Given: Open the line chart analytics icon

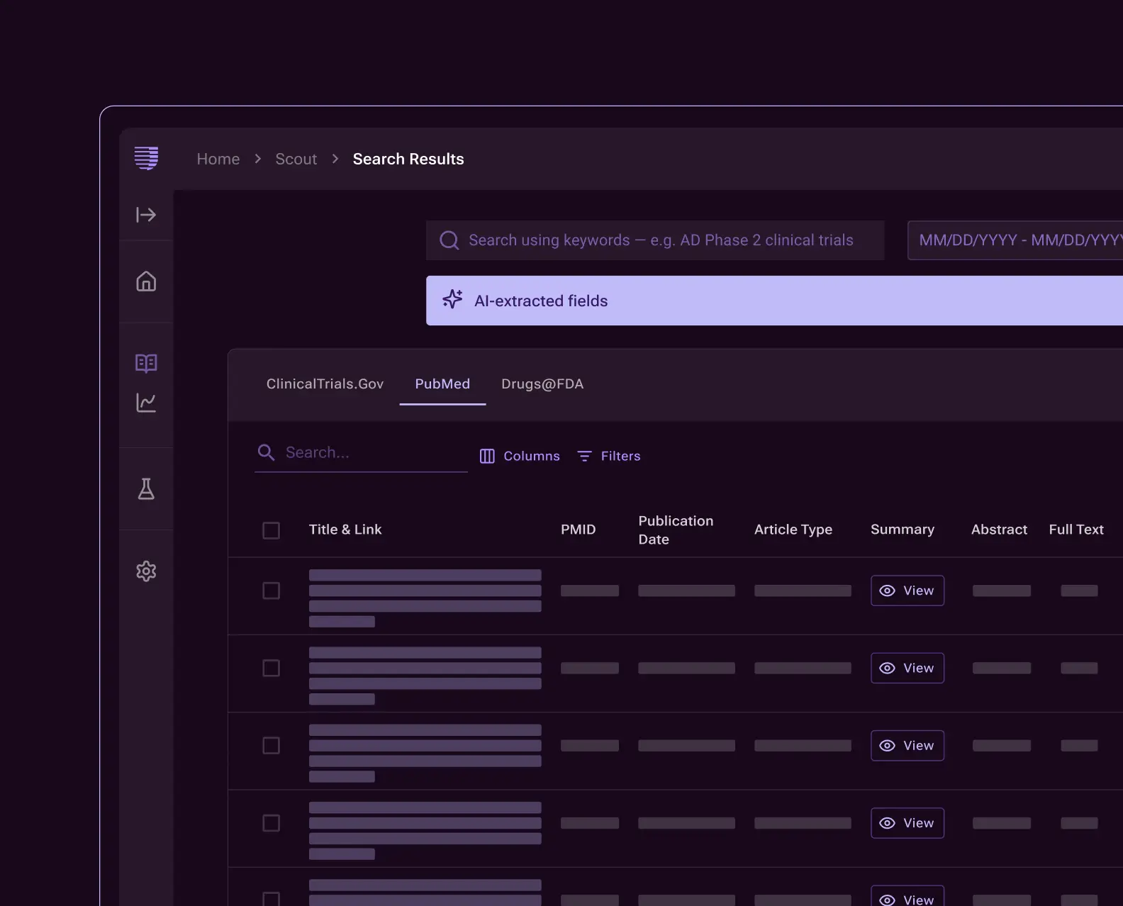Looking at the screenshot, I should pos(146,403).
